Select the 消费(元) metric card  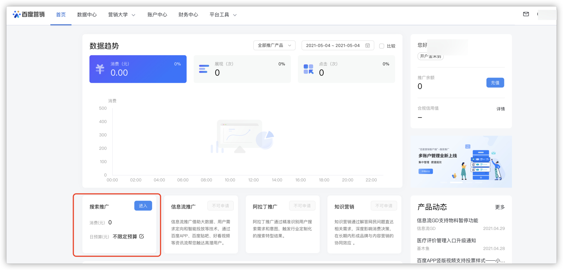[138, 69]
